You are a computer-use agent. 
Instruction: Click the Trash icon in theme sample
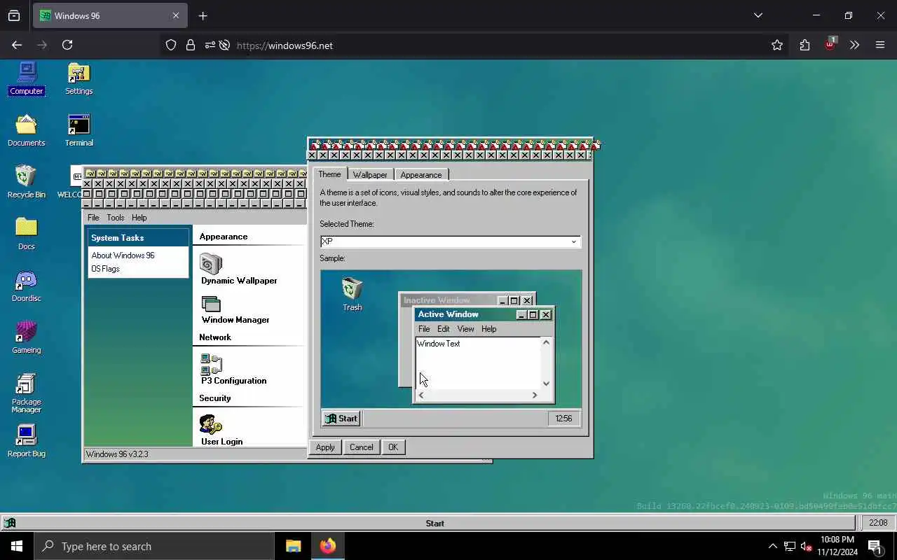click(352, 294)
